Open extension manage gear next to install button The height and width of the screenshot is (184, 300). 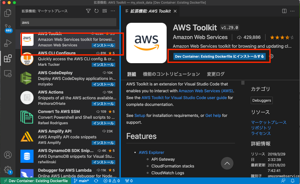click(x=271, y=56)
